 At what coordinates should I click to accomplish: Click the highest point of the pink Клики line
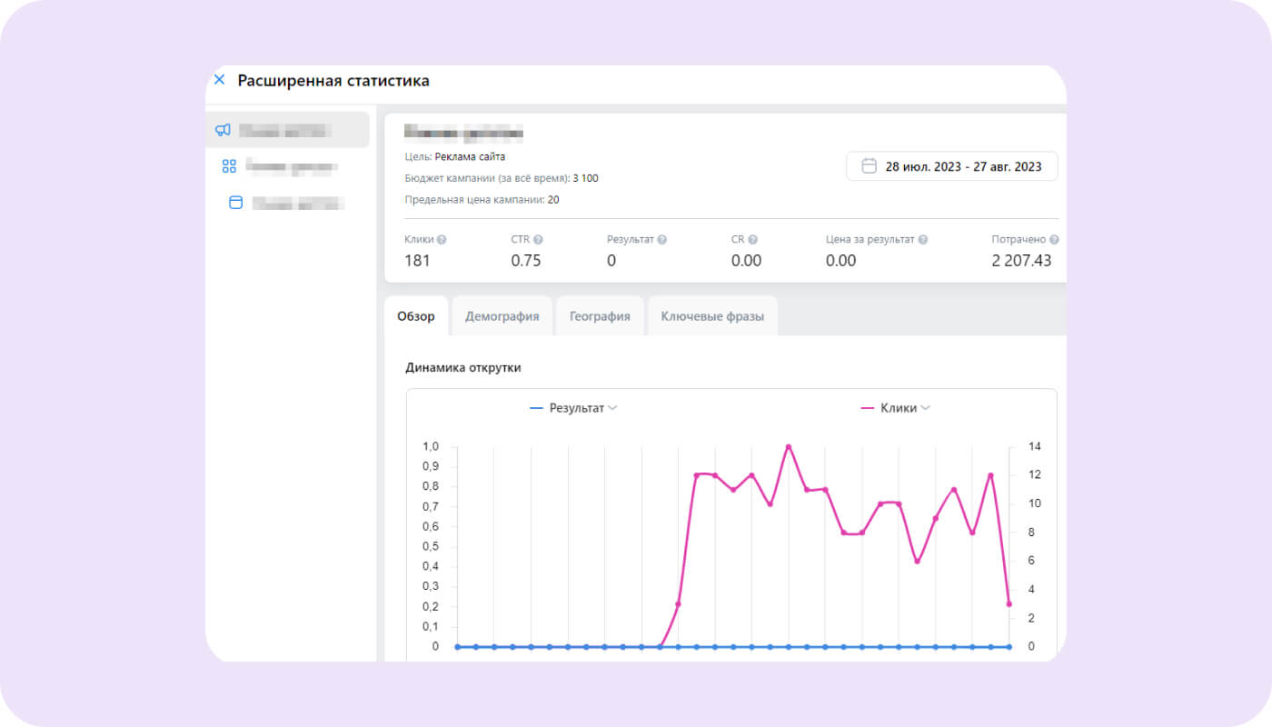[x=789, y=446]
